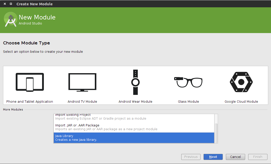Click 'Creates a new Java library.' description
This screenshot has height=164, width=271.
point(76,140)
